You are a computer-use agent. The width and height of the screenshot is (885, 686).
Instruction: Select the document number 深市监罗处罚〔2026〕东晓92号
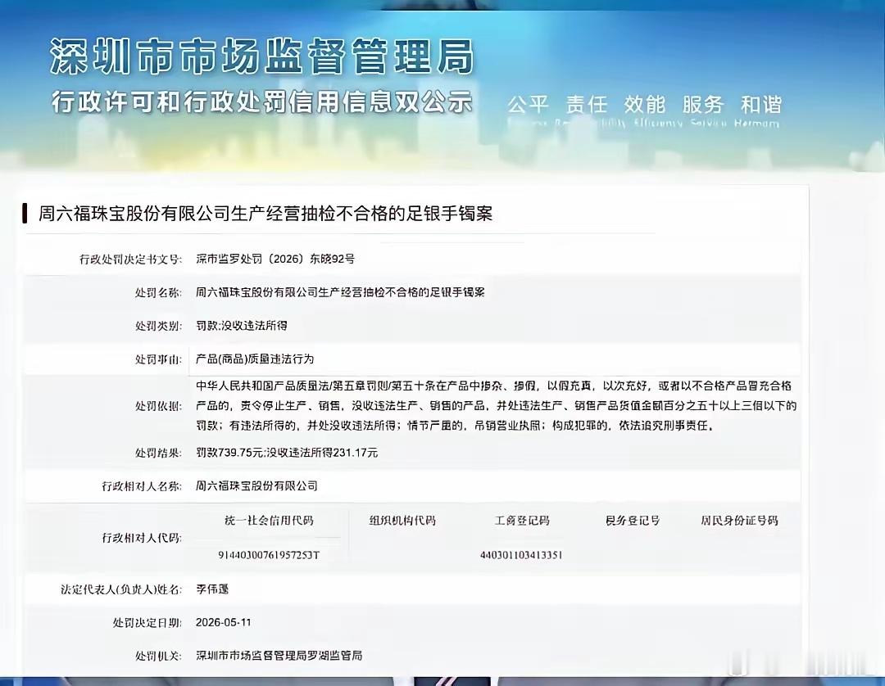coord(275,259)
